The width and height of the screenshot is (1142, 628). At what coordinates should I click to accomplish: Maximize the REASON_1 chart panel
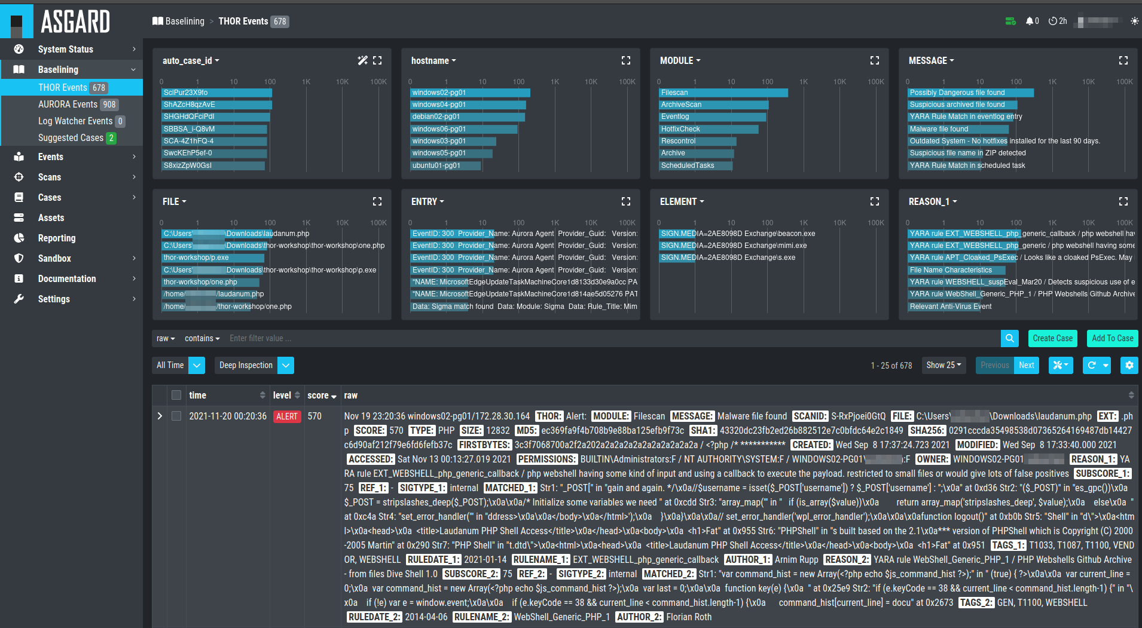point(1123,201)
